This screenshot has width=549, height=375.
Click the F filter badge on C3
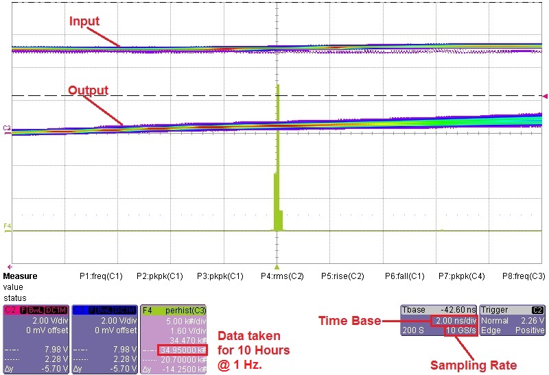(x=93, y=311)
